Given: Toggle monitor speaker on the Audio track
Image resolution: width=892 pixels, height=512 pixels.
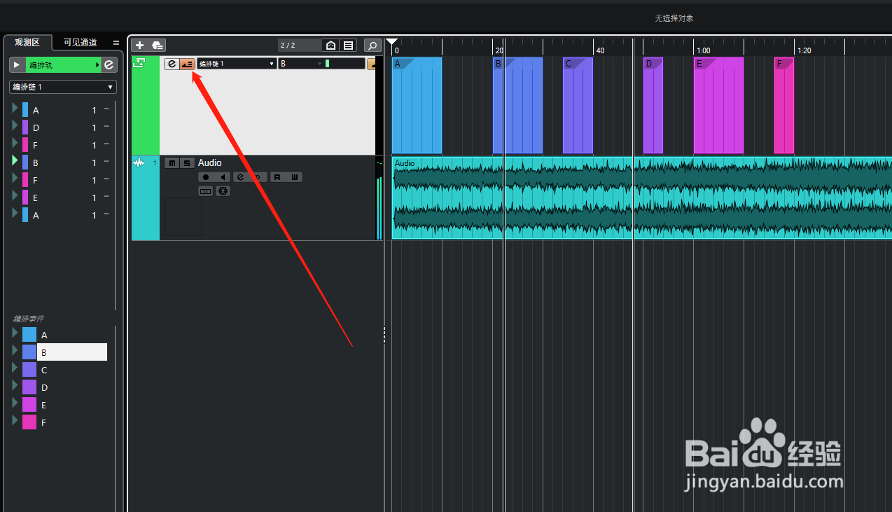Looking at the screenshot, I should point(221,177).
